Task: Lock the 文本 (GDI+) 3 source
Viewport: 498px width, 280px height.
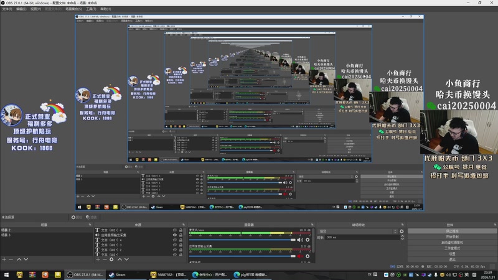Action: pyautogui.click(x=181, y=245)
